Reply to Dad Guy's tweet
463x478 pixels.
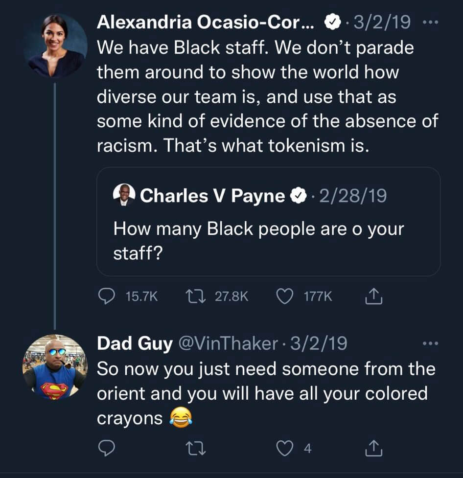coord(106,448)
